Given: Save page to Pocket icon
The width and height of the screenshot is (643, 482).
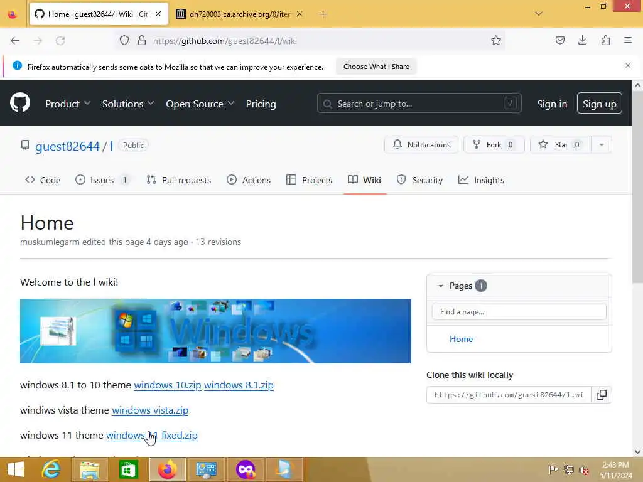Looking at the screenshot, I should [x=559, y=40].
